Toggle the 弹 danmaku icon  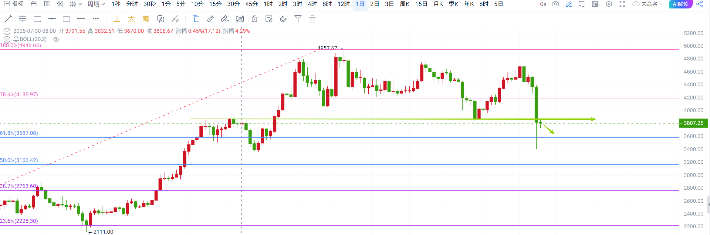tap(595, 4)
